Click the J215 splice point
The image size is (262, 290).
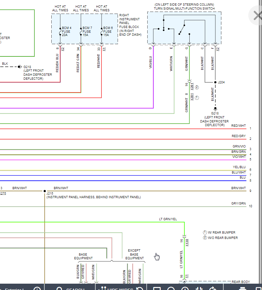(x=45, y=191)
